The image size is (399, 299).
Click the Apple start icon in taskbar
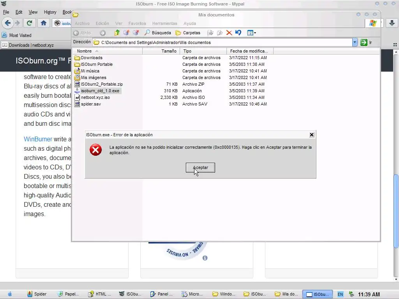coord(10,294)
